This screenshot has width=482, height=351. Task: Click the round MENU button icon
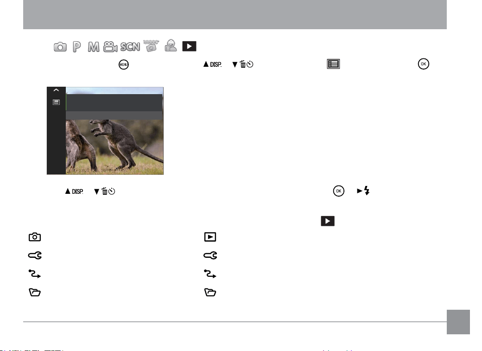124,64
